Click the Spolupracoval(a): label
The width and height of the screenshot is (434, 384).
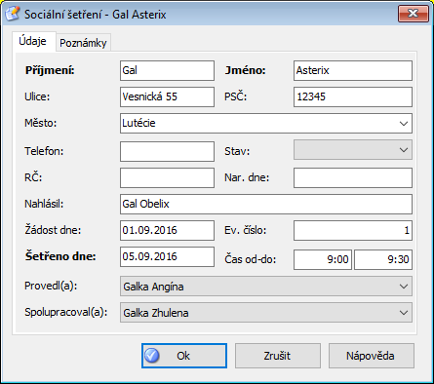click(66, 312)
